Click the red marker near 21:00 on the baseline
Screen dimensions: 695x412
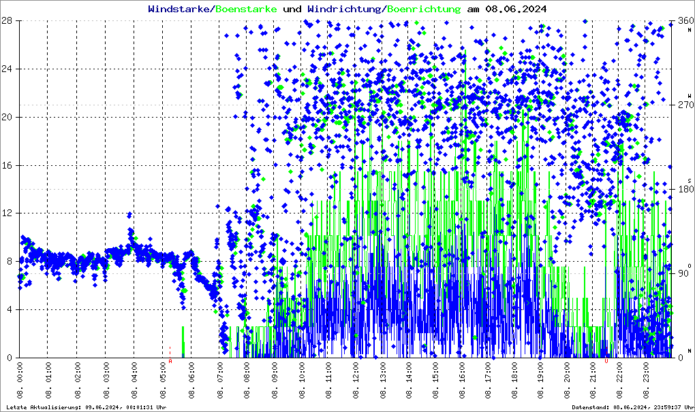tap(606, 361)
